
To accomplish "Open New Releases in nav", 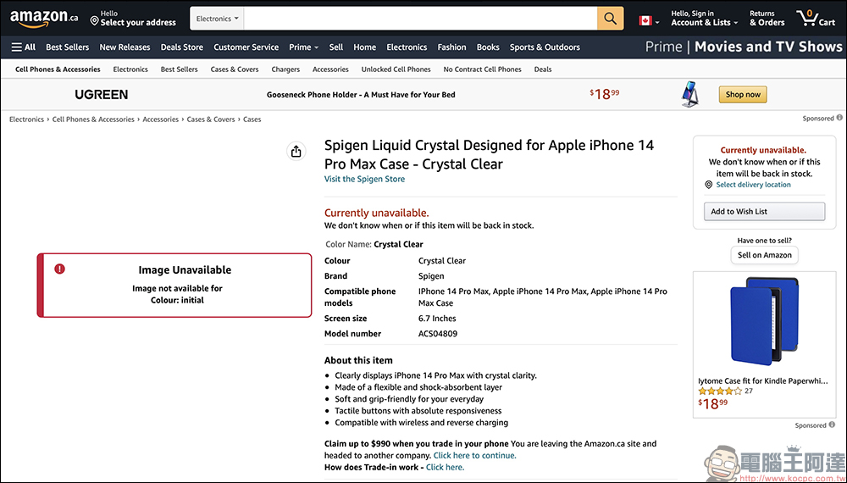I will click(125, 47).
